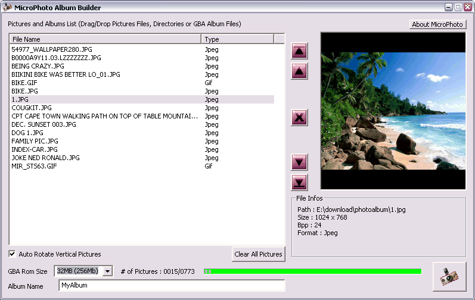Click the Format : Jpeg info line
The height and width of the screenshot is (300, 475).
pyautogui.click(x=318, y=233)
